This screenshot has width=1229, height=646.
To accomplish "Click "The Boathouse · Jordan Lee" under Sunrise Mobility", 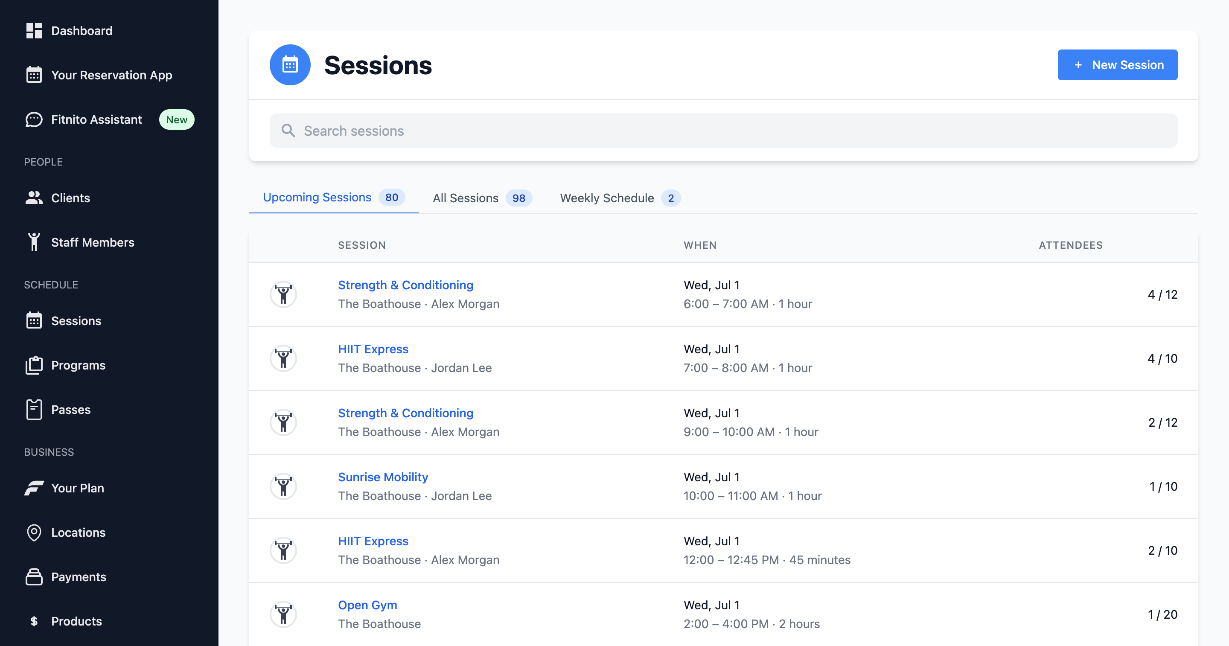I will 415,496.
